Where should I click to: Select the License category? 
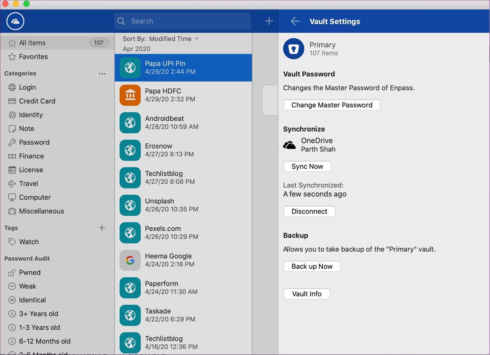point(57,170)
